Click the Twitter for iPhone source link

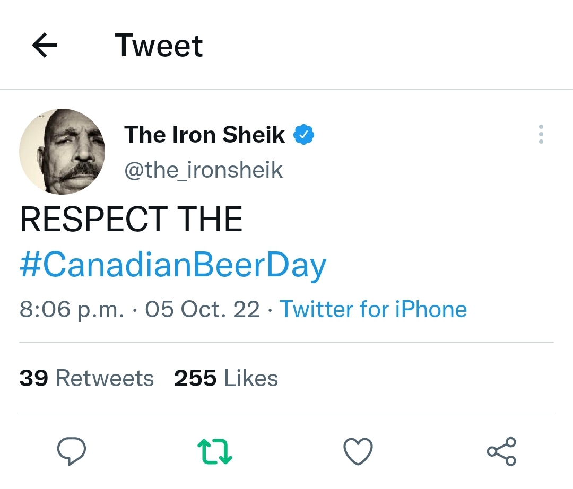[373, 309]
